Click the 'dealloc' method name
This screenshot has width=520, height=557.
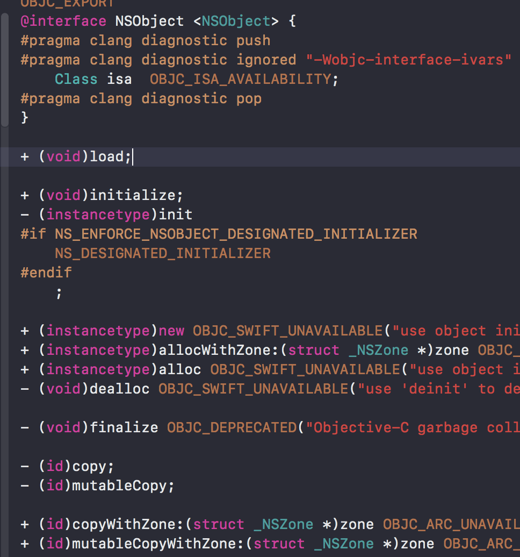coord(120,389)
